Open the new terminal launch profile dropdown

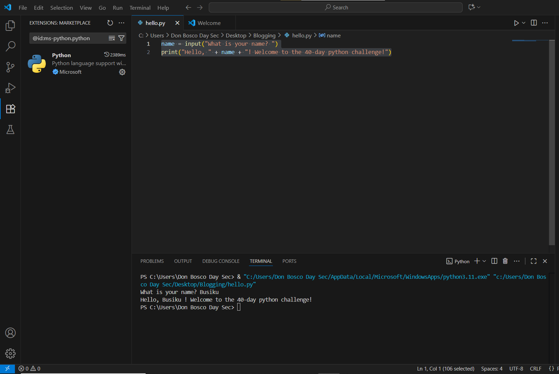[484, 261]
